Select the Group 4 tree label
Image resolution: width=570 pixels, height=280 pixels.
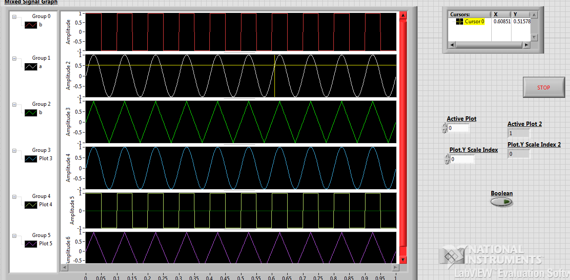pos(41,196)
